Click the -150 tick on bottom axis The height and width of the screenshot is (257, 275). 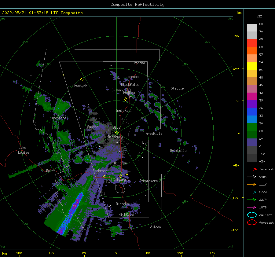pyautogui.click(x=18, y=253)
